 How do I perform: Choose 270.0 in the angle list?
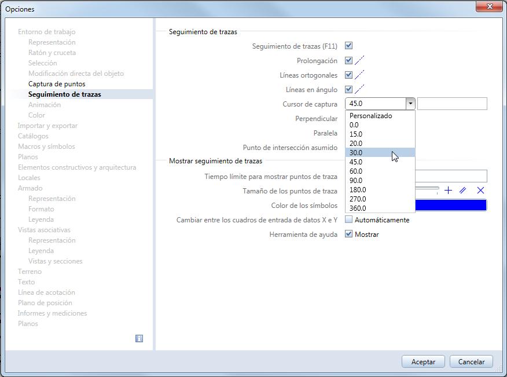[x=380, y=199]
